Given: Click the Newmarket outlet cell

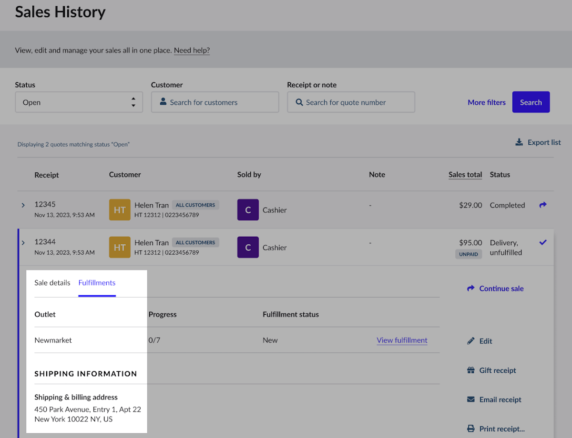Looking at the screenshot, I should 53,340.
